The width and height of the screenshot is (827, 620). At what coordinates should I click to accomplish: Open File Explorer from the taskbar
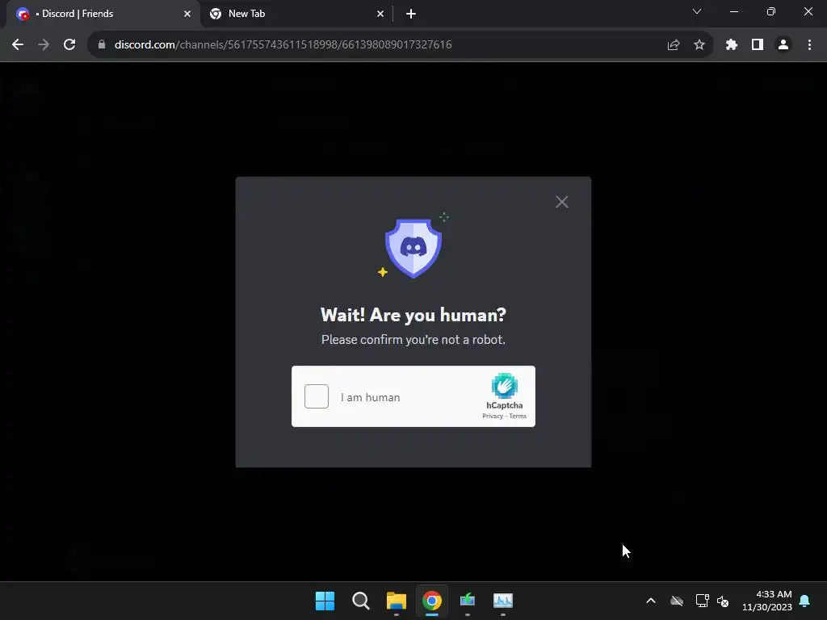396,601
